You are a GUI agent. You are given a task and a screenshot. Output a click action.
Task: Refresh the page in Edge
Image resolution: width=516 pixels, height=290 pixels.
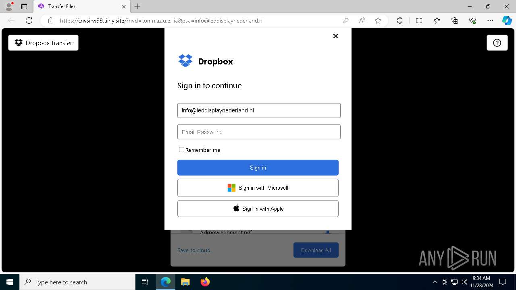29,21
